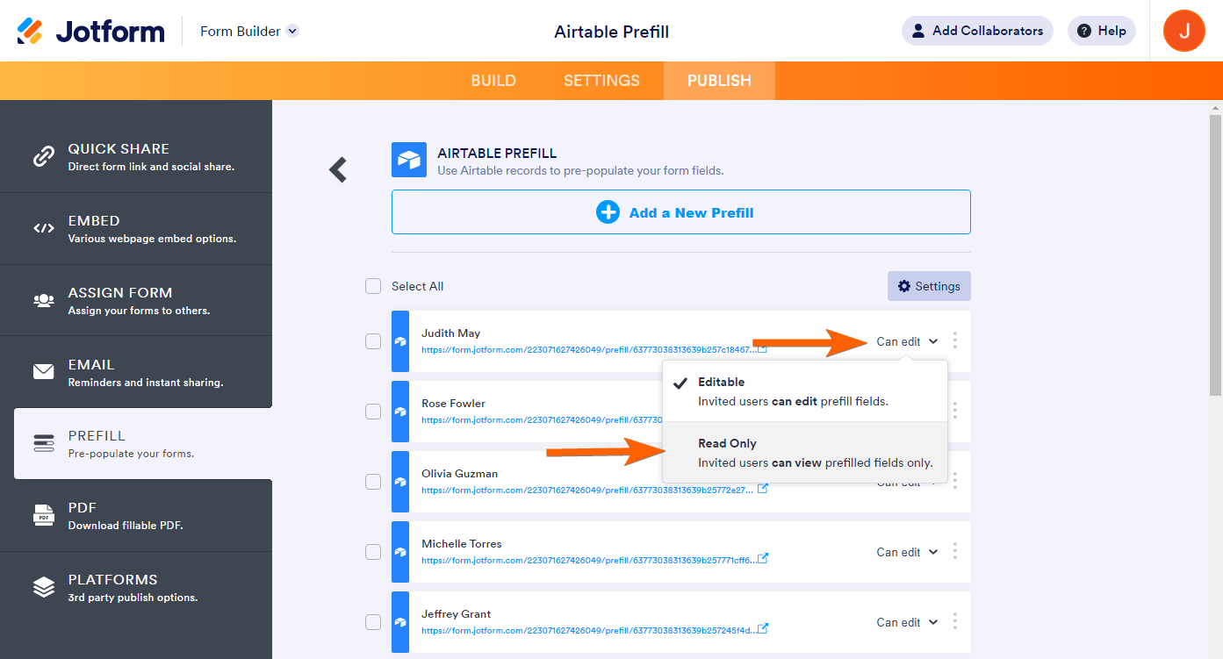This screenshot has width=1223, height=659.
Task: Open Michelle Torres's prefill URL
Action: (x=587, y=560)
